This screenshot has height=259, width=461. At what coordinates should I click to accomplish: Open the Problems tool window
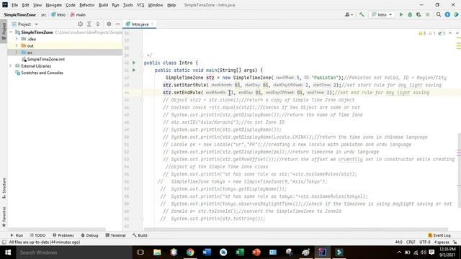click(x=63, y=235)
